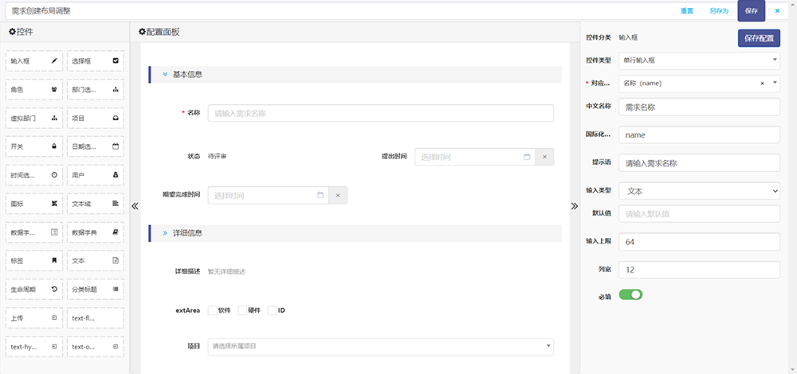
Task: Open the 输入类型 文本 dropdown
Action: (x=699, y=191)
